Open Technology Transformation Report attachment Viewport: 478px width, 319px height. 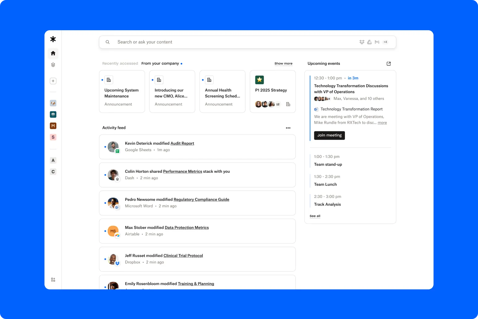pos(351,109)
